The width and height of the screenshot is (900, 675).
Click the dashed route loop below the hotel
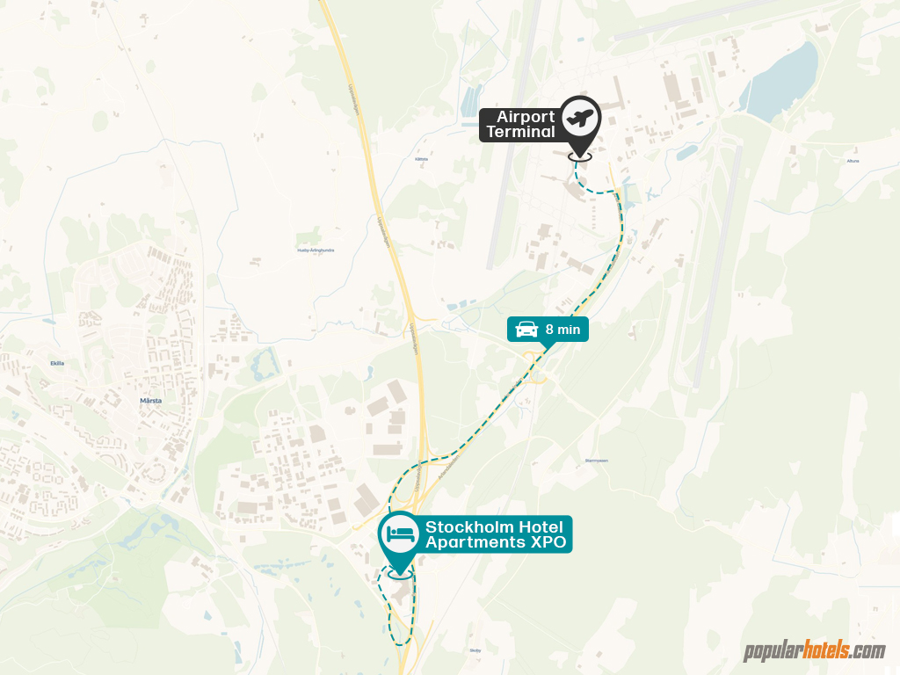point(397,607)
